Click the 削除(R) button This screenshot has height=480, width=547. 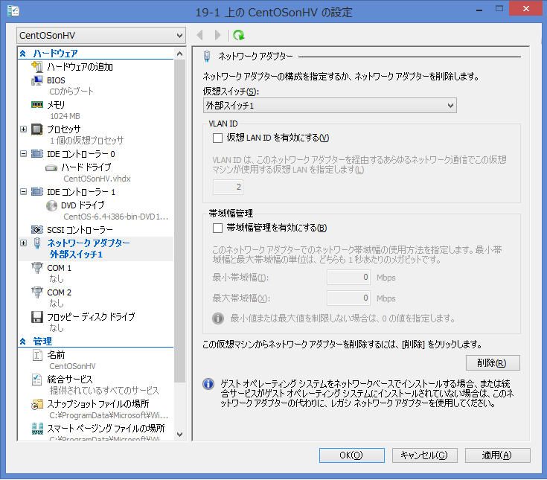pyautogui.click(x=493, y=363)
